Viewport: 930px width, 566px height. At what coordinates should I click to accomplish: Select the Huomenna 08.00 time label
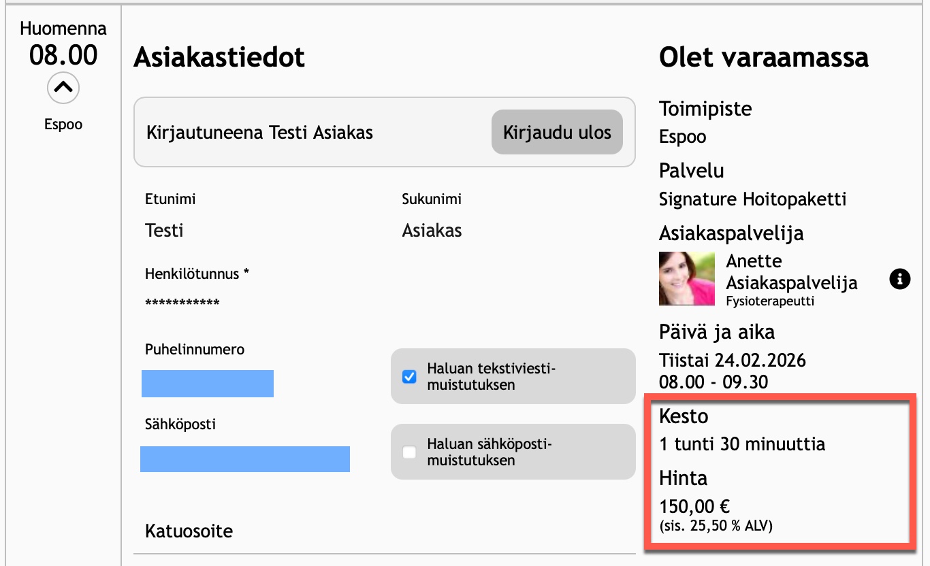point(63,54)
